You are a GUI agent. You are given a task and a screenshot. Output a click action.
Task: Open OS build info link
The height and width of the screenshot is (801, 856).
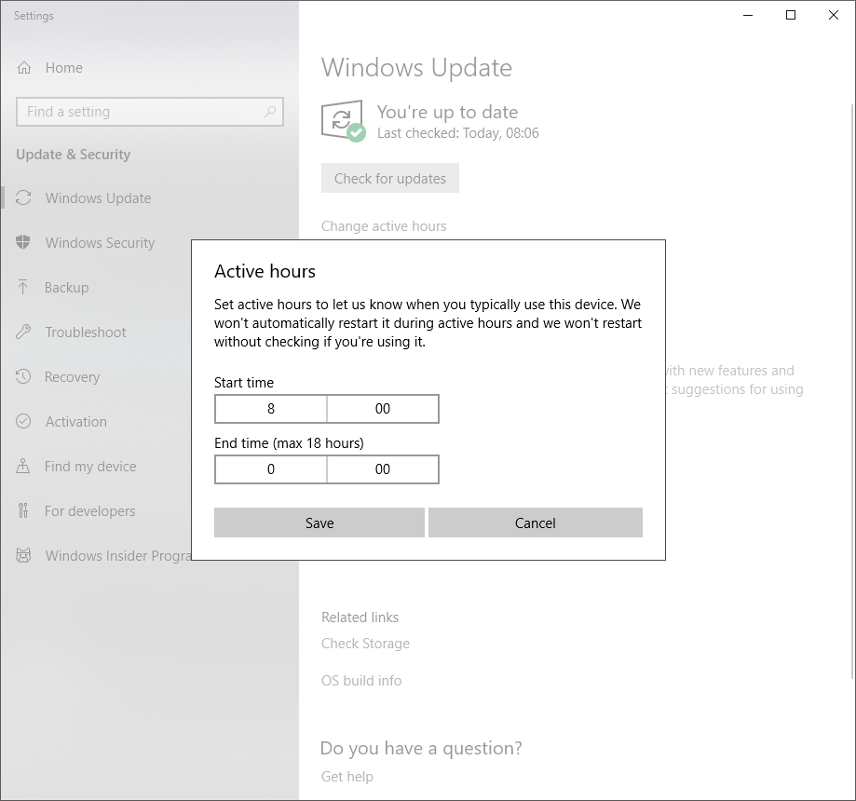tap(361, 680)
